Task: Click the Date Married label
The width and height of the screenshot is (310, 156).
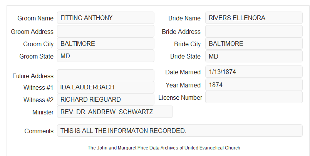Action: point(183,72)
